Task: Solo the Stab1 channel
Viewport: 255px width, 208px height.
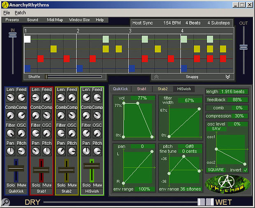Action: 36,185
